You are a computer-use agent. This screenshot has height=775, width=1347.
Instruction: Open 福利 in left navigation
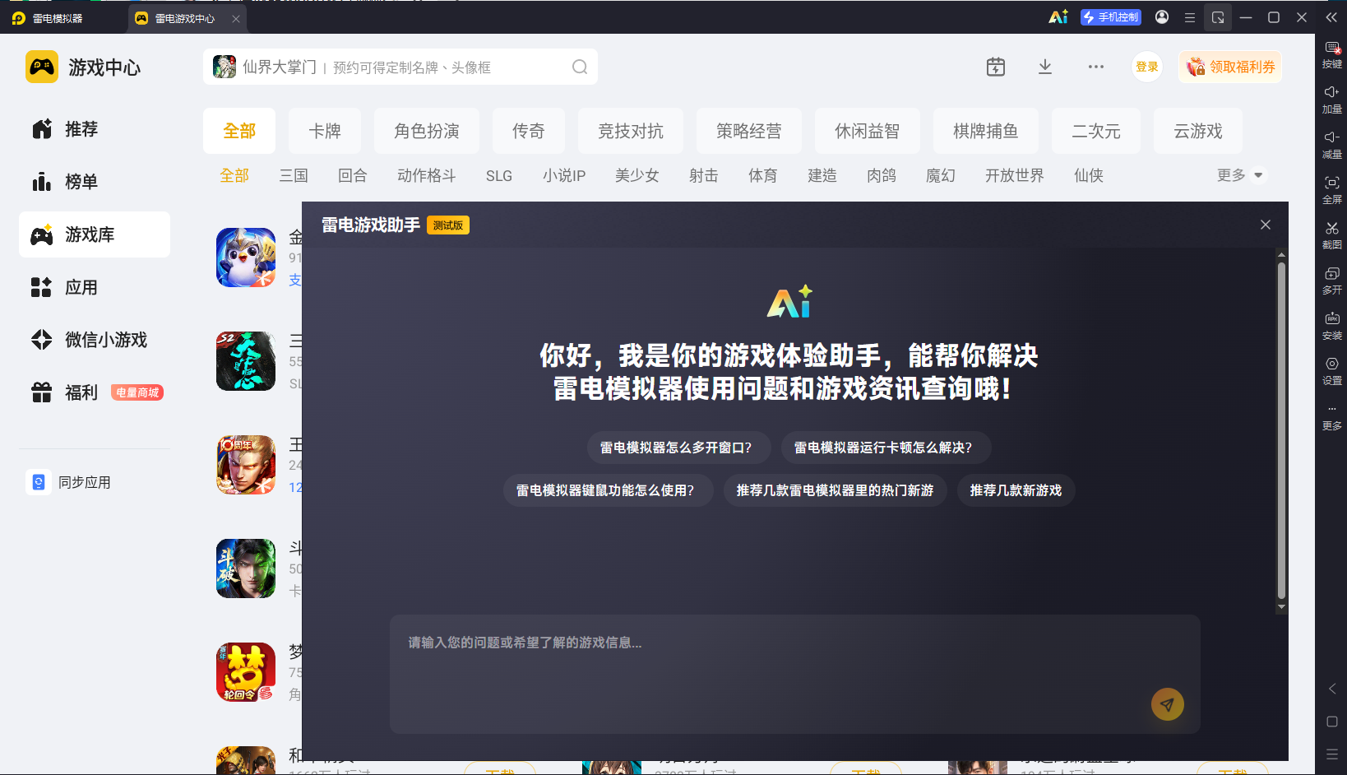(x=95, y=392)
